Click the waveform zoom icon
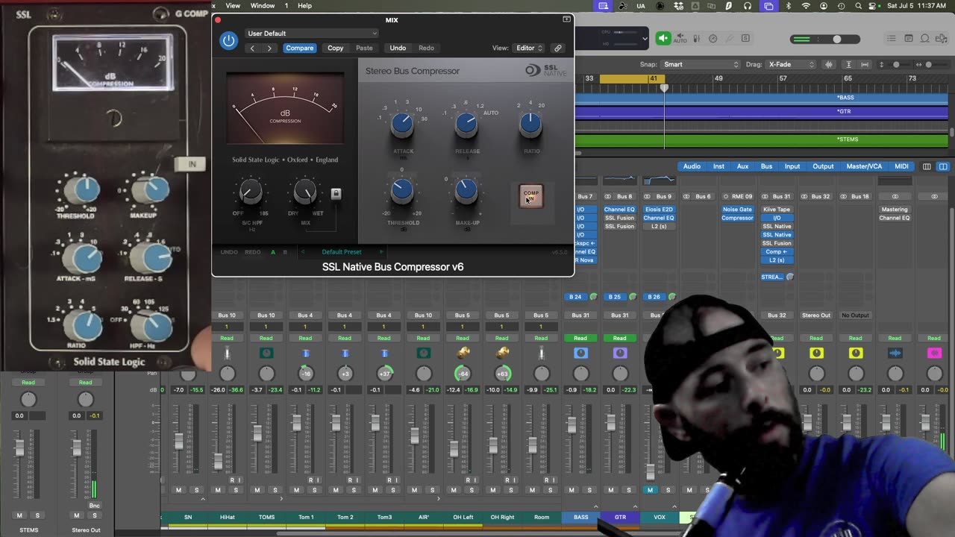Screen dimensions: 955x537 [x=829, y=64]
